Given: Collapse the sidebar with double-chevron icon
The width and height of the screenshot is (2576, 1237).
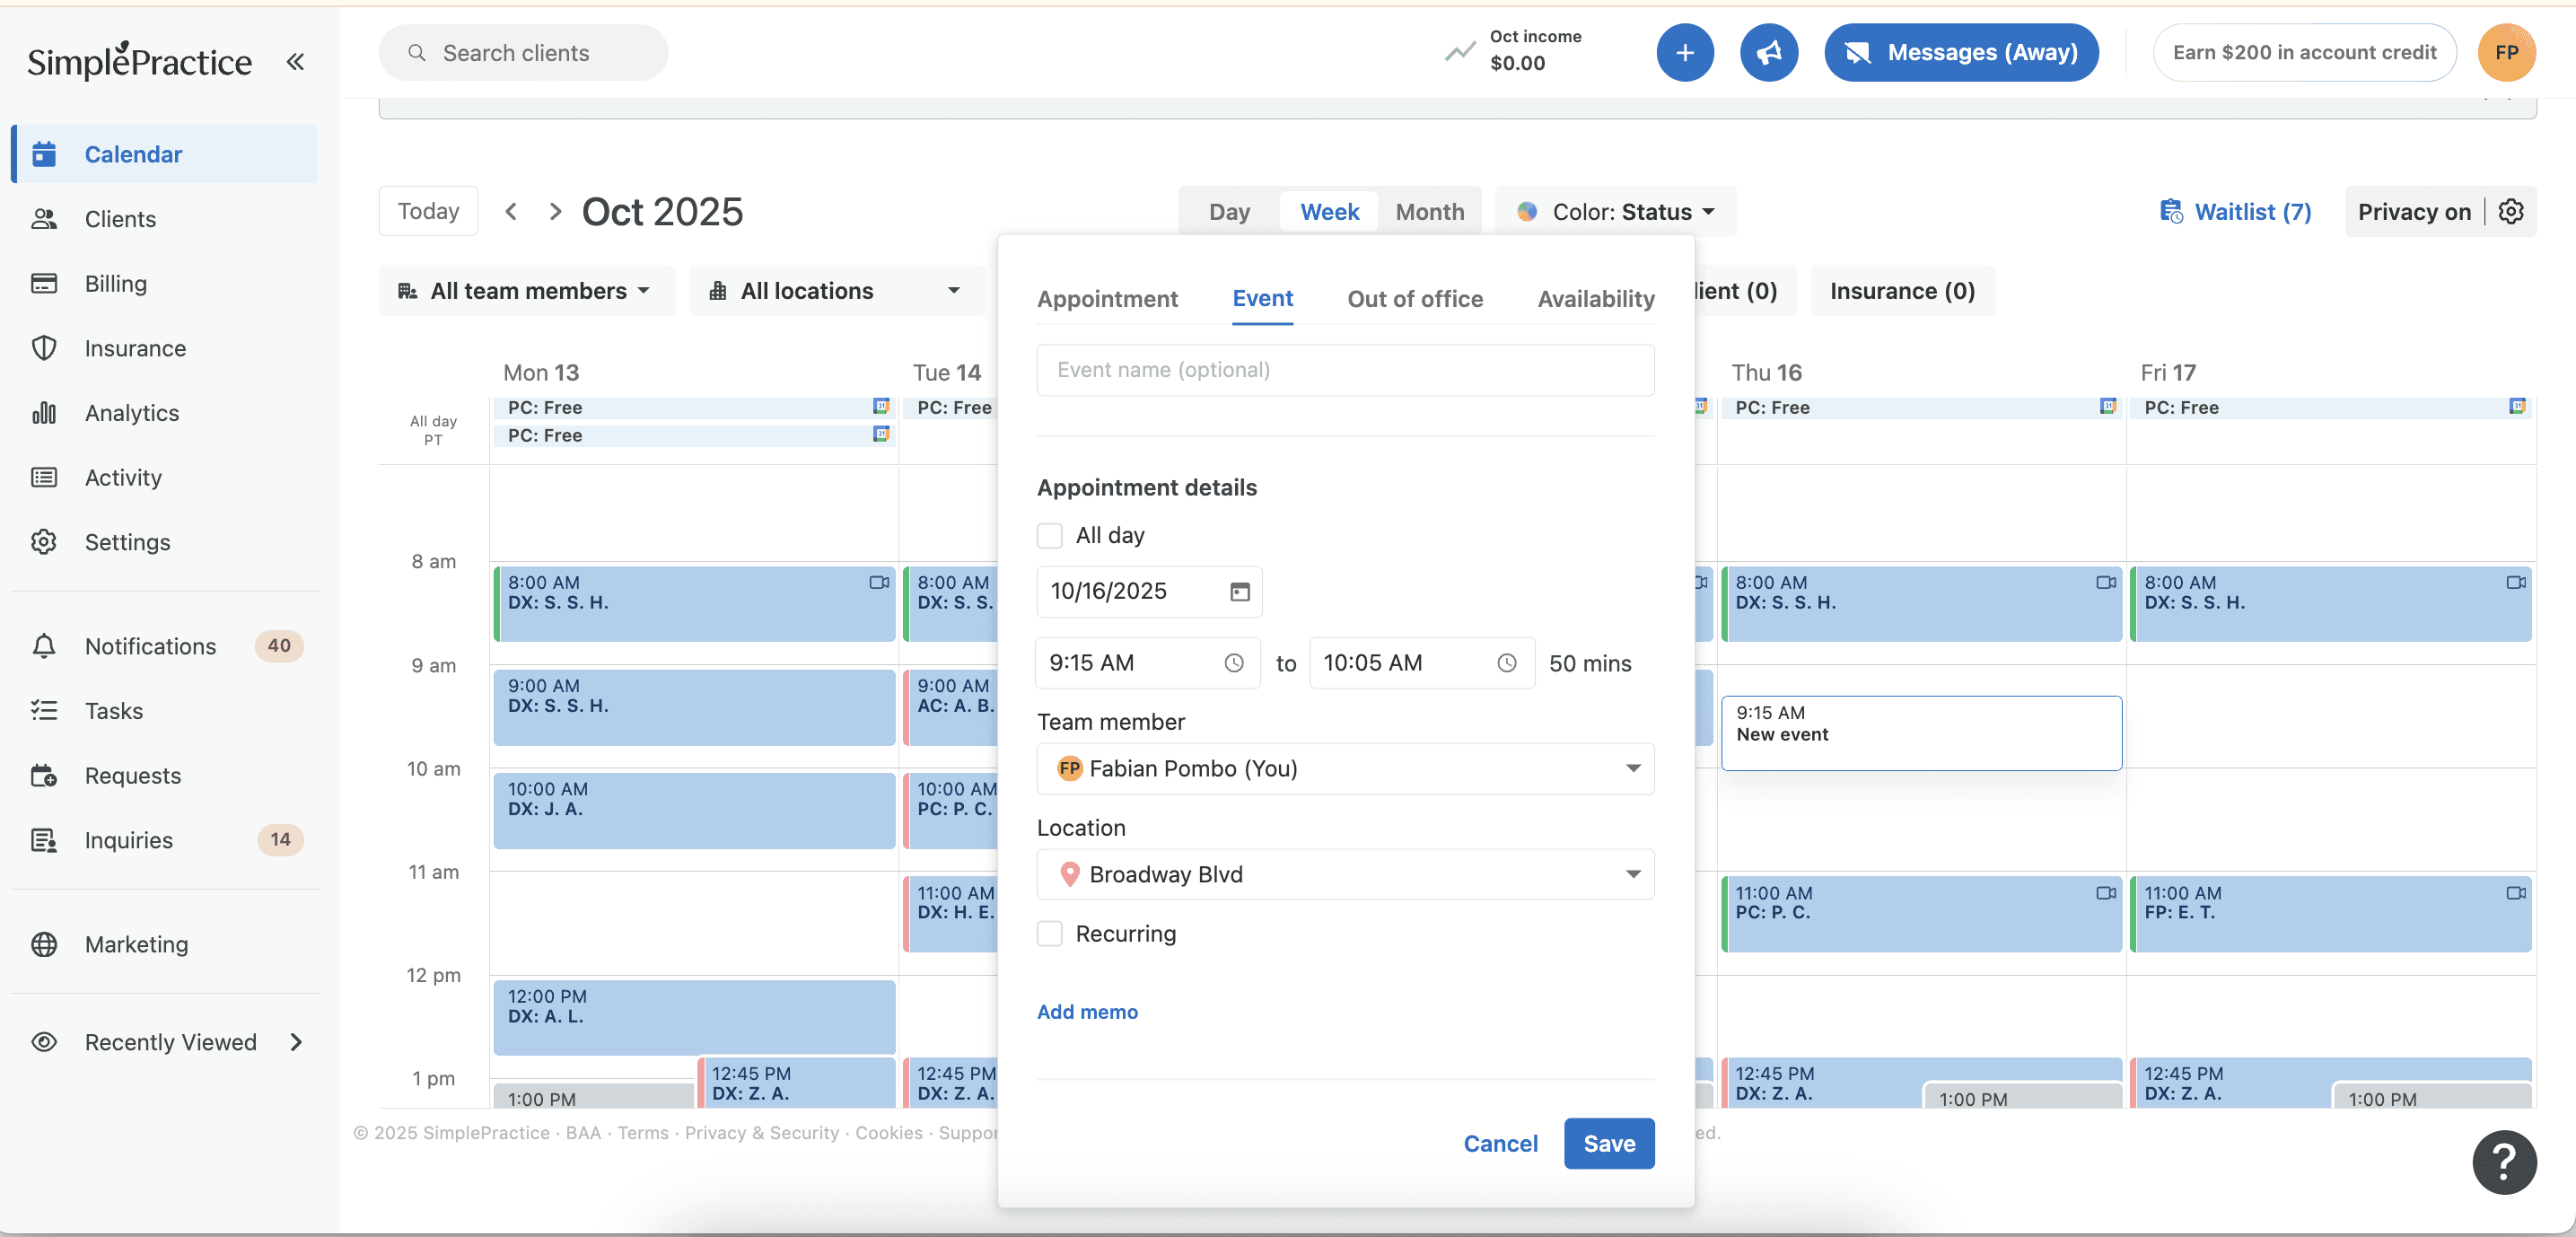Looking at the screenshot, I should coord(295,62).
